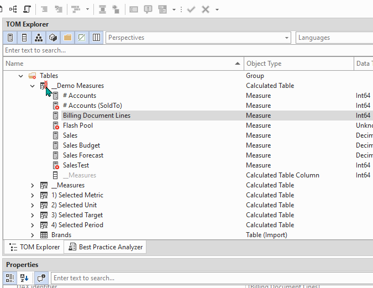The image size is (373, 288).
Task: Click the error icon beside # Accounts (SoldTo)
Action: [x=56, y=106]
